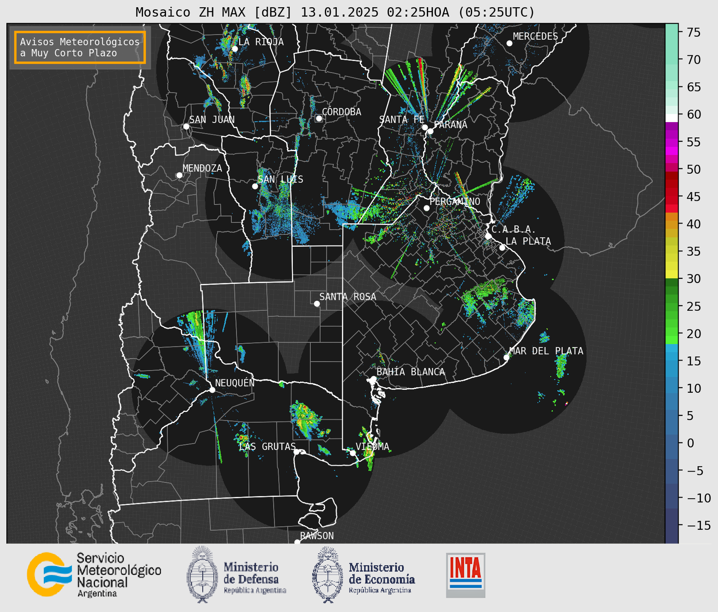
Task: Click the yellow 30 dBZ color band
Action: click(672, 274)
